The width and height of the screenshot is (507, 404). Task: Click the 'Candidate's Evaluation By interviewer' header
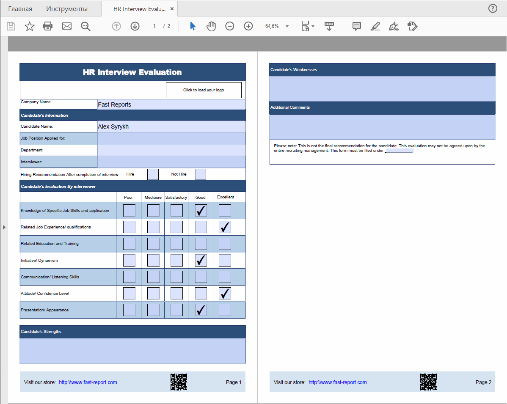[58, 187]
